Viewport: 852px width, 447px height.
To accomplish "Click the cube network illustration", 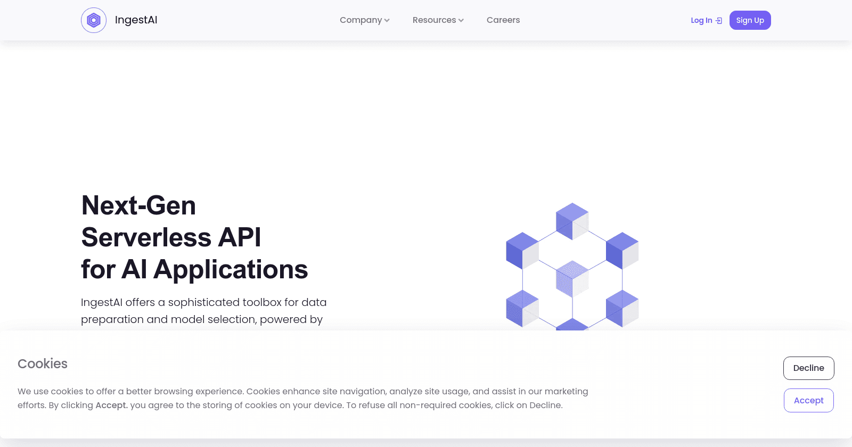I will (572, 266).
